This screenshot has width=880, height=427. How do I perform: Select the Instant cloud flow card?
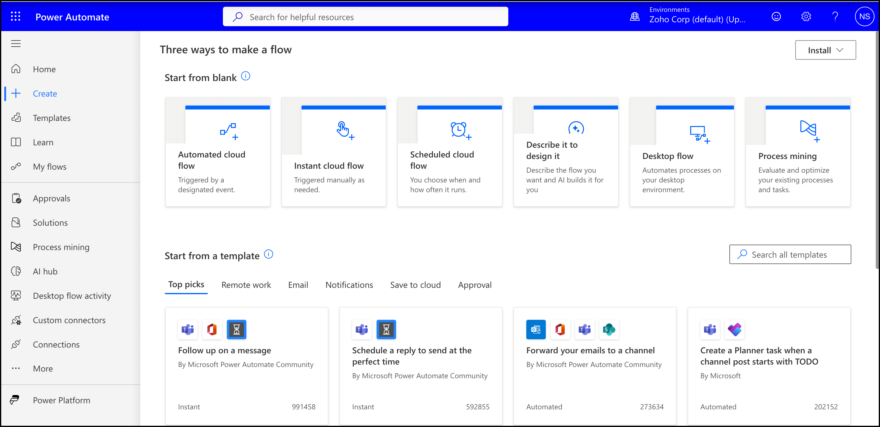pos(334,152)
